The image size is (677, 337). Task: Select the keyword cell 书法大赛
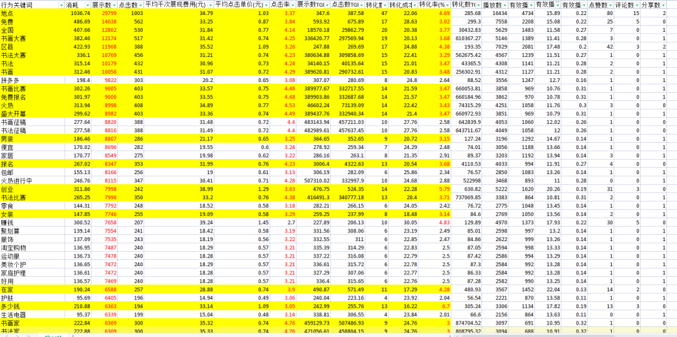coord(33,55)
